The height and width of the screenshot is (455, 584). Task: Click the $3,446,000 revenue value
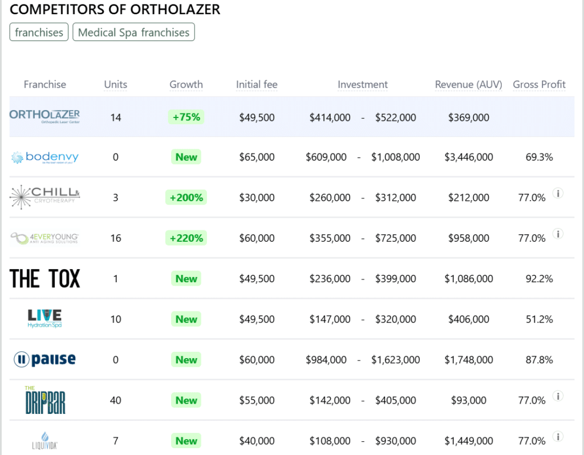coord(469,157)
